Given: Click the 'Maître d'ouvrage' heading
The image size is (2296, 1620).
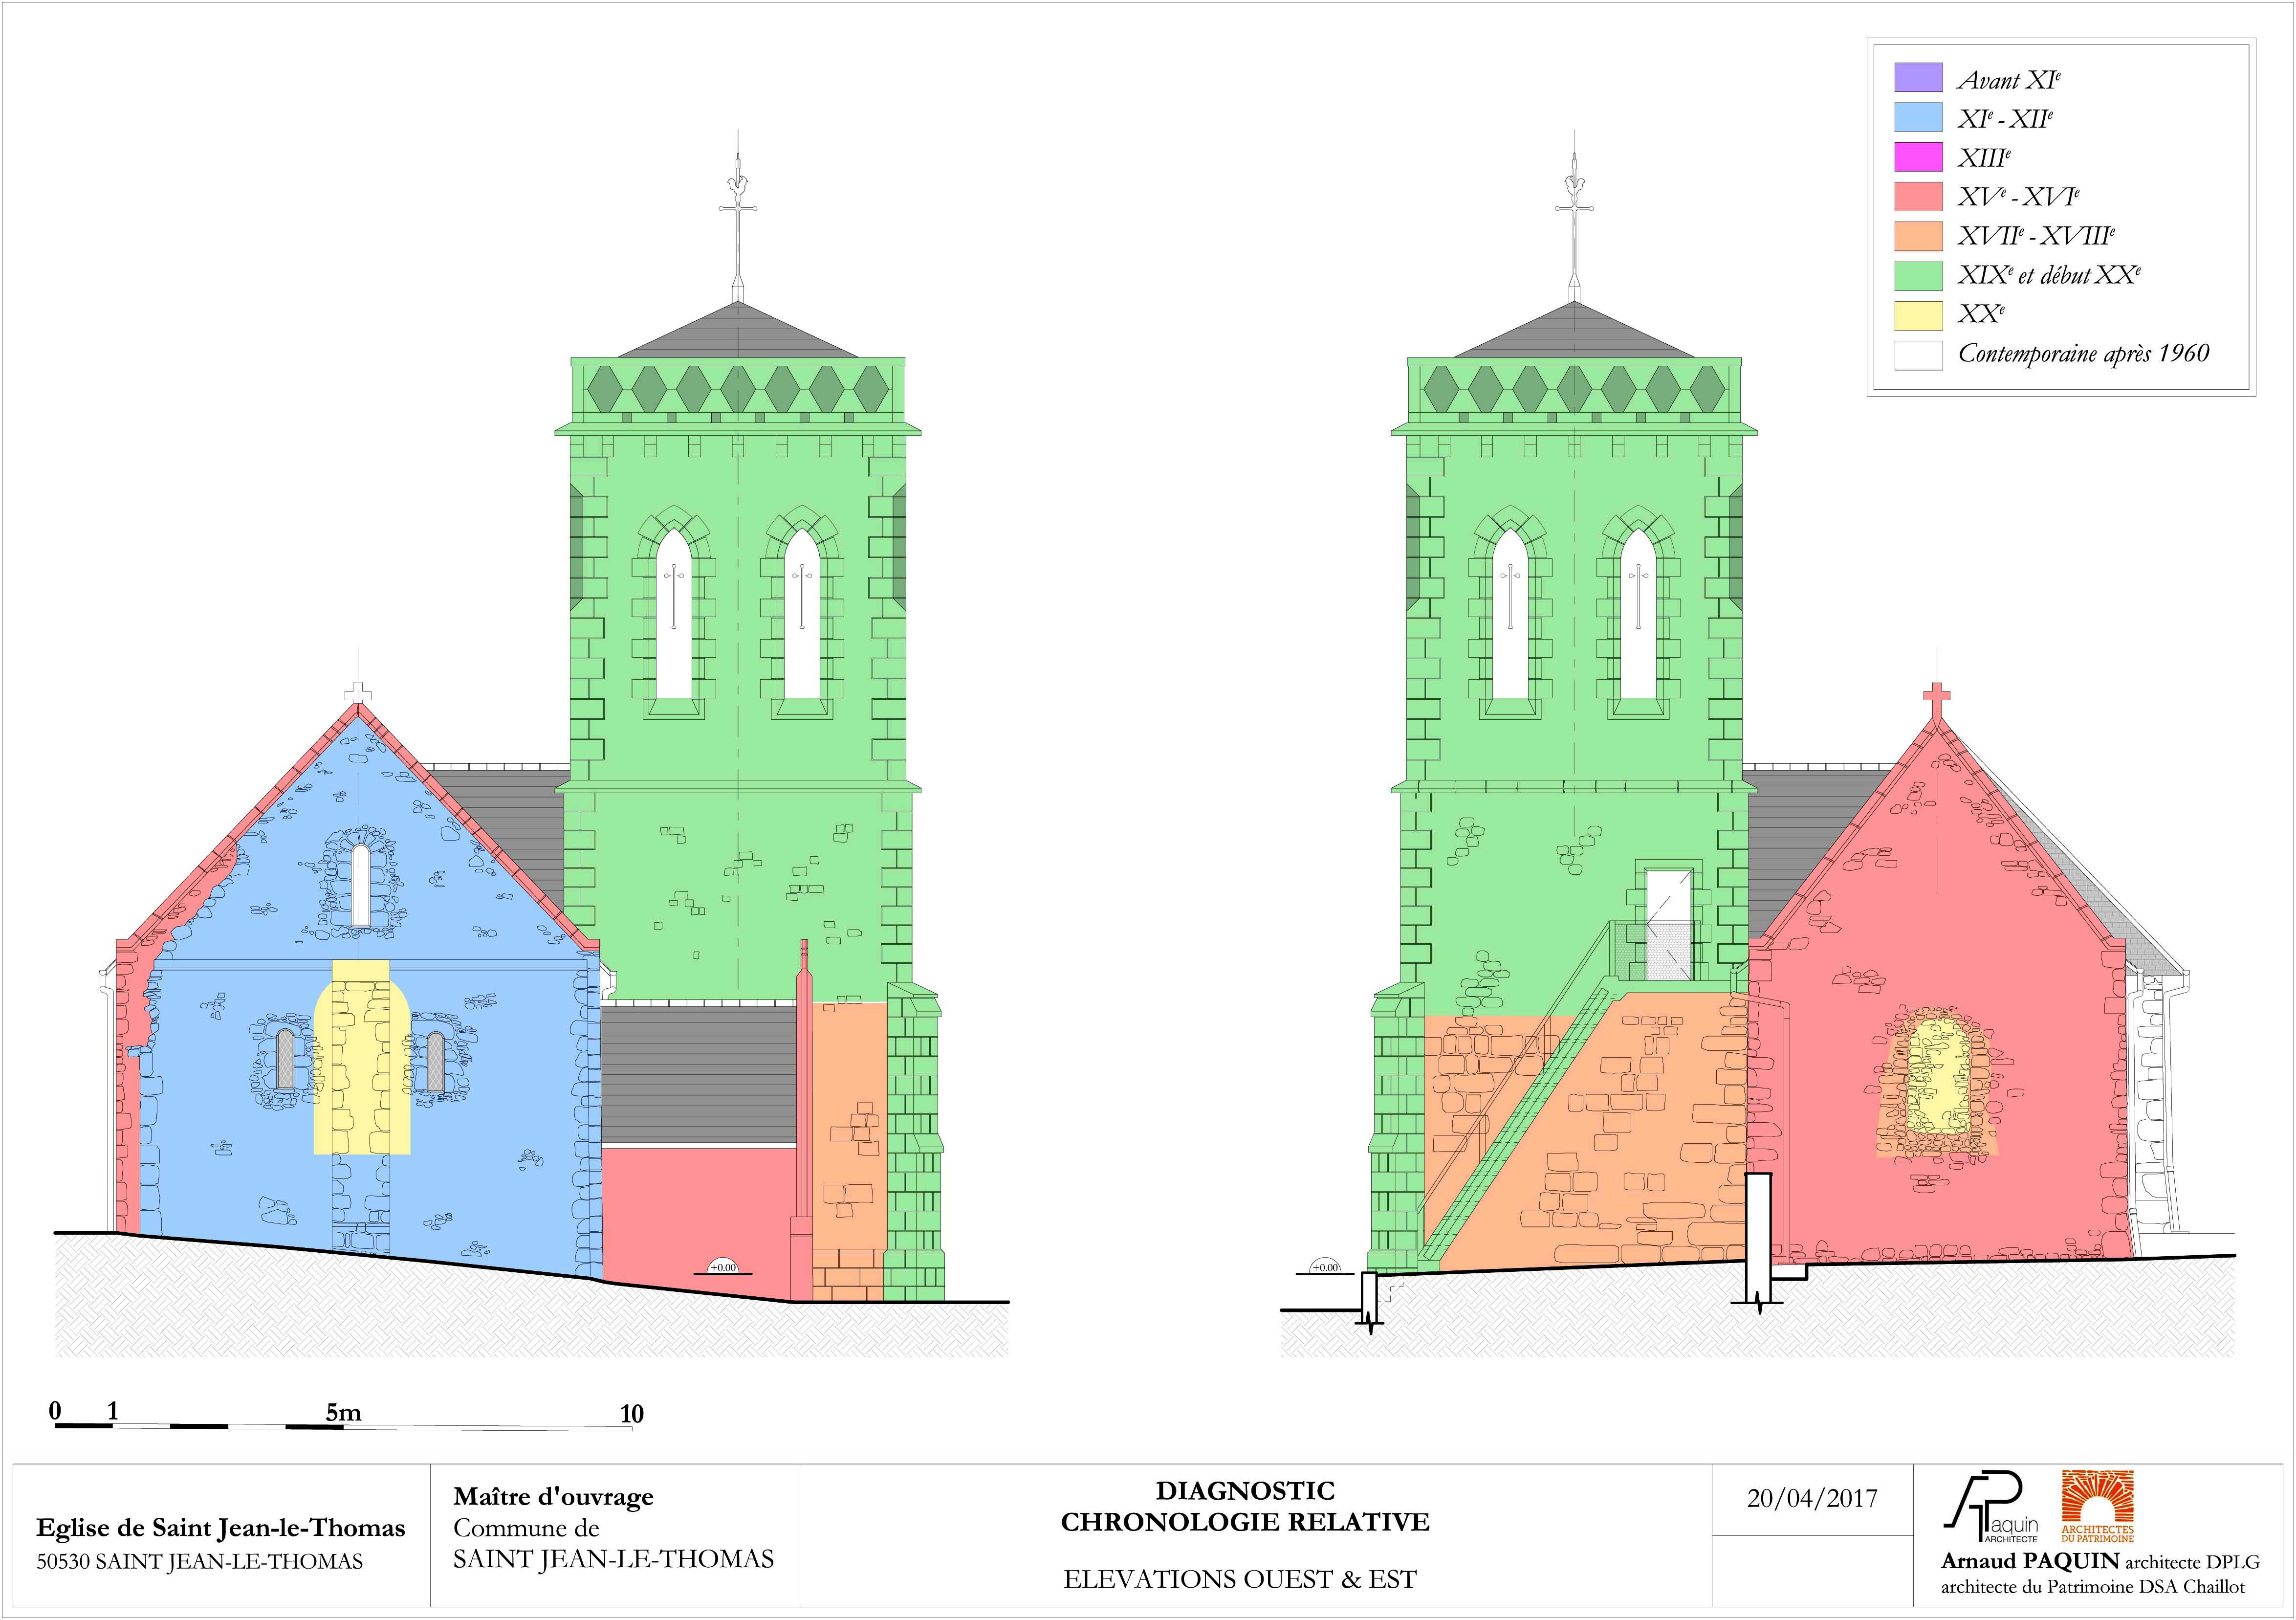Looking at the screenshot, I should click(x=553, y=1497).
